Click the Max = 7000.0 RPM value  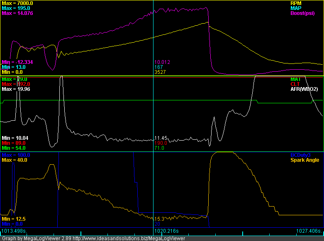[x=17, y=3]
